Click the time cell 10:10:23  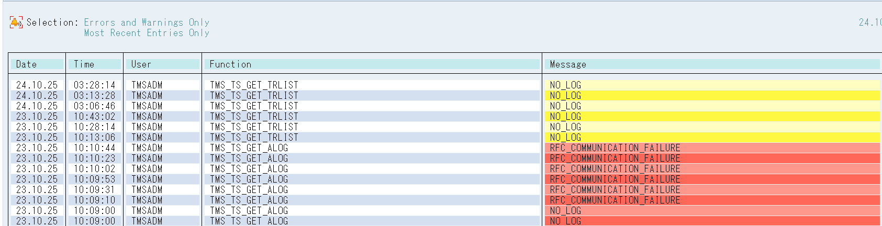94,158
